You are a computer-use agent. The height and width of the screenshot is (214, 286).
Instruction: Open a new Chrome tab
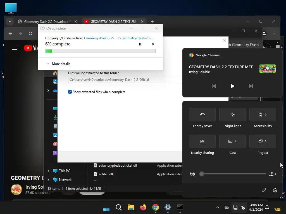(152, 21)
